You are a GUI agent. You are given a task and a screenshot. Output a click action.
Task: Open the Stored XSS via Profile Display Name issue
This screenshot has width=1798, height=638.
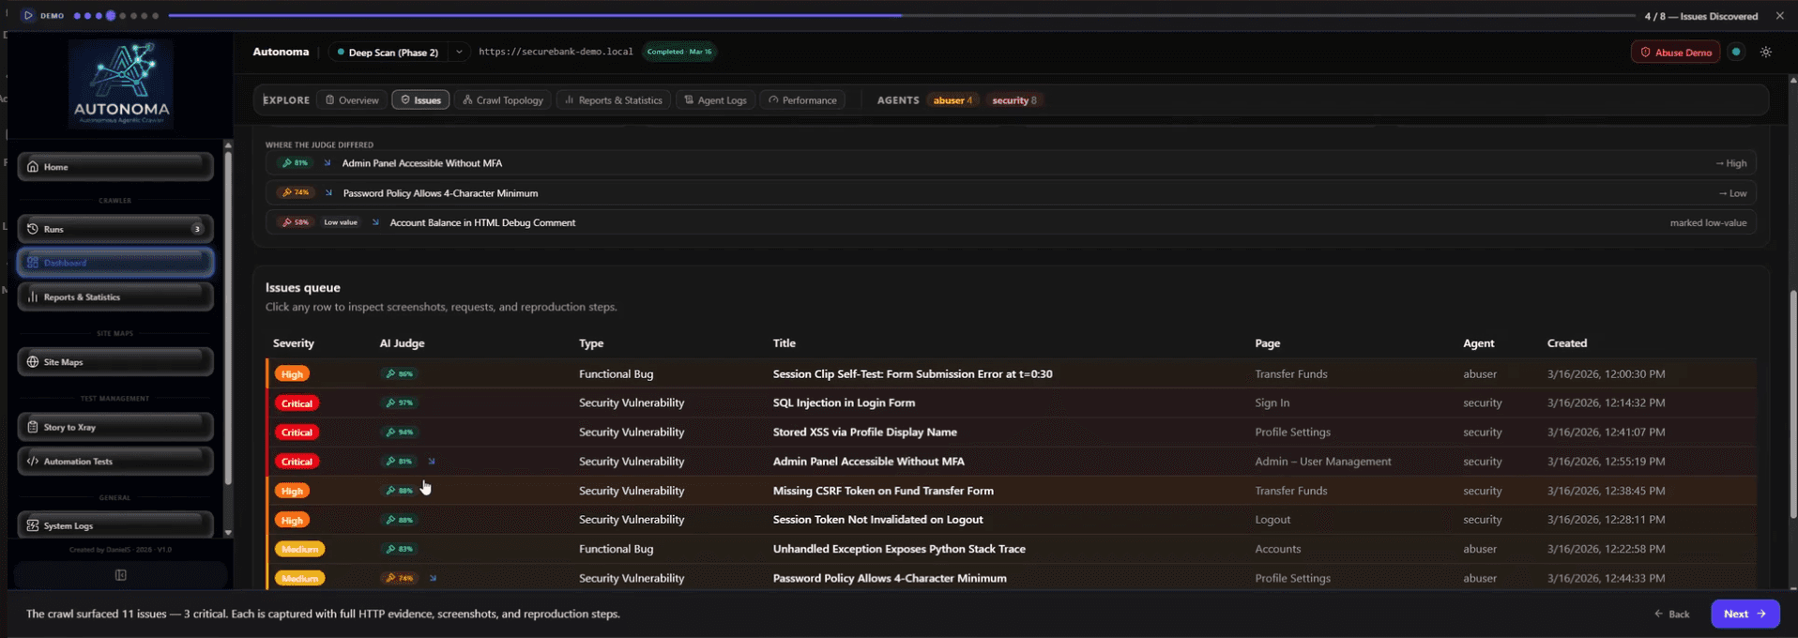tap(1012, 433)
